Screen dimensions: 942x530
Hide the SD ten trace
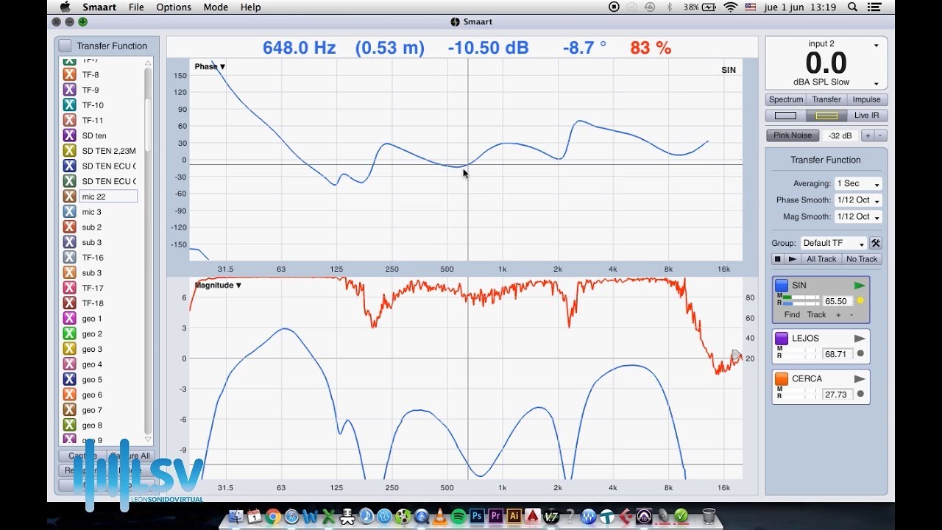pos(69,135)
